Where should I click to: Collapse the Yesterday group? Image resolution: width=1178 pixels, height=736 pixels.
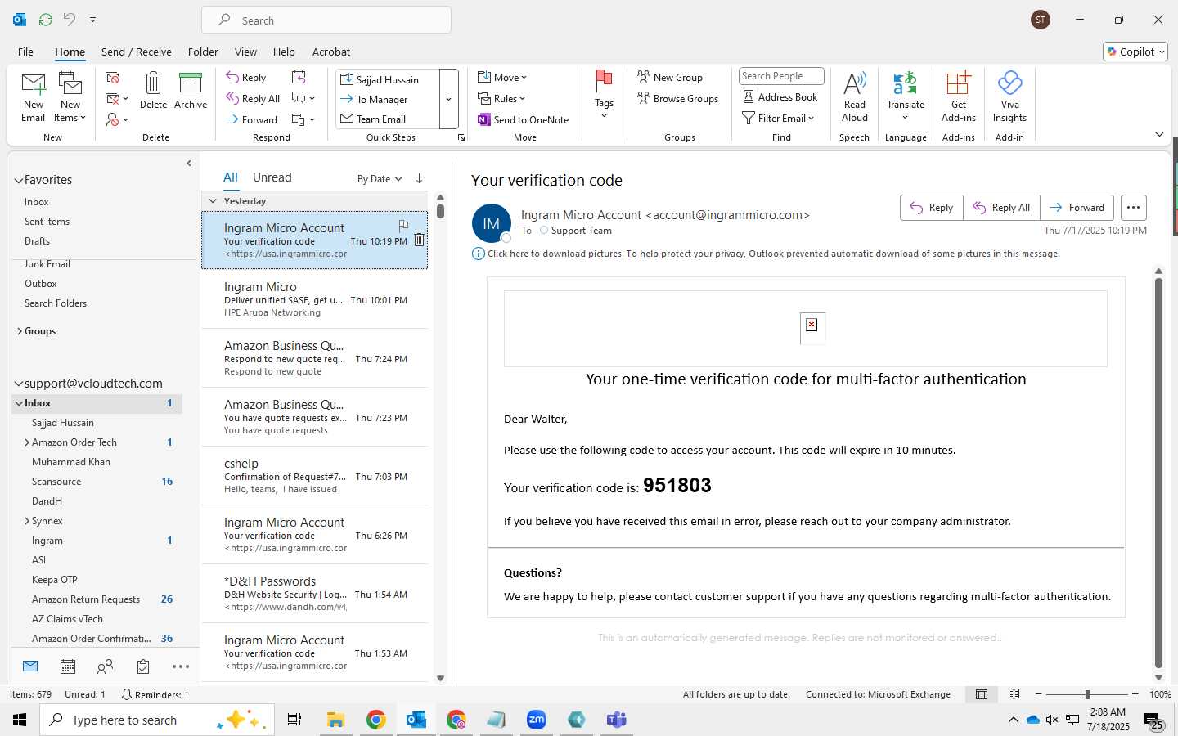coord(213,201)
